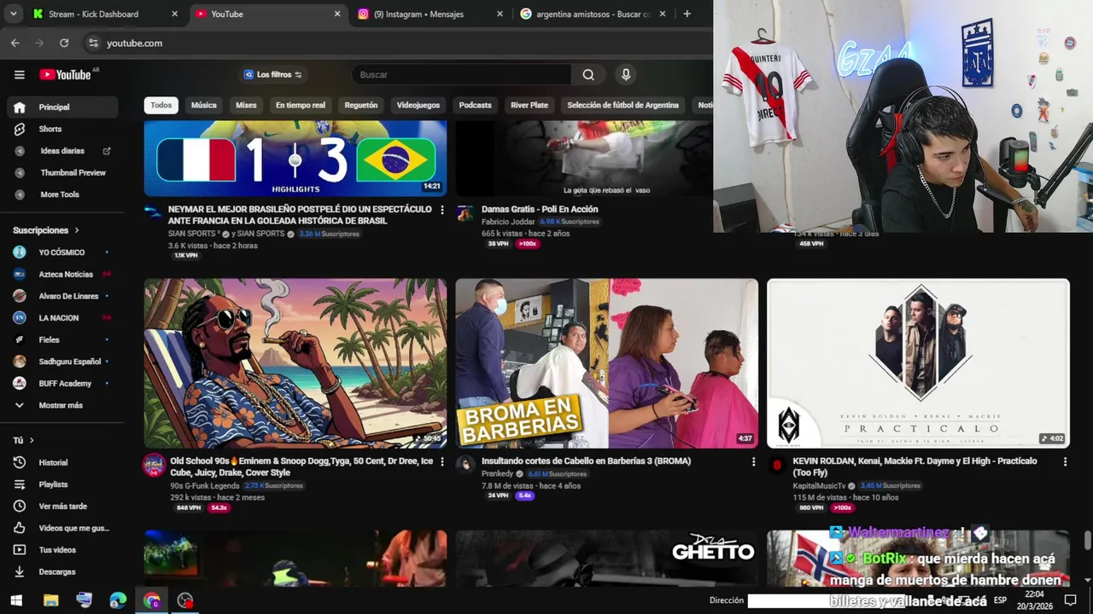The image size is (1093, 614).
Task: Expand Mostrar más subscriptions
Action: [62, 405]
